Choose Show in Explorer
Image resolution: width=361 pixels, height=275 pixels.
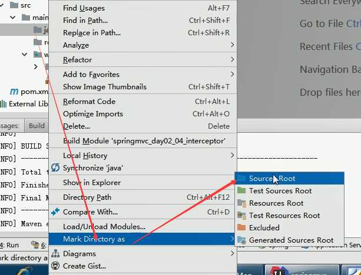coord(143,183)
